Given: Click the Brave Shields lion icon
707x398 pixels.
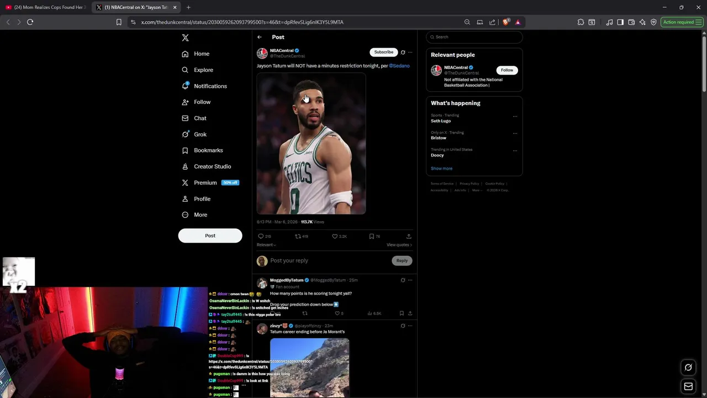Looking at the screenshot, I should tap(506, 22).
